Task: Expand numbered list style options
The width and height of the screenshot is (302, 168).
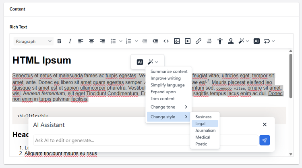Action: click(x=137, y=41)
